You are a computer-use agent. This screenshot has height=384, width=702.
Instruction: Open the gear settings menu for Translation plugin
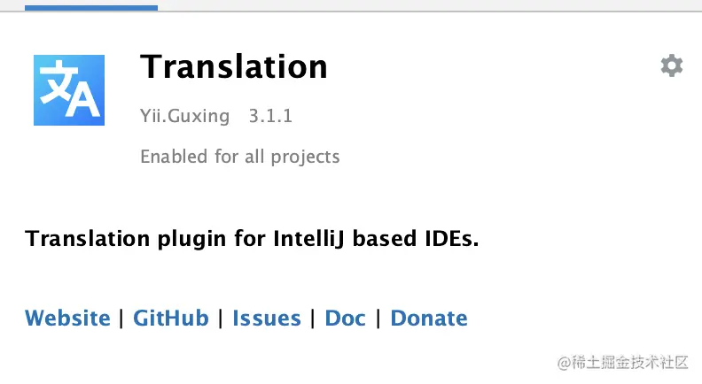point(672,65)
